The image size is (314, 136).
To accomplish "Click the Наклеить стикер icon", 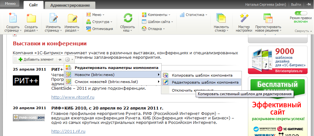I will click(221, 18).
